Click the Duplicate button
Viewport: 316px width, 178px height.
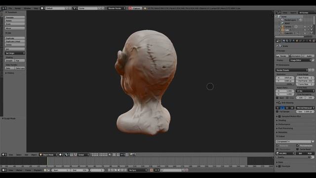(x=15, y=38)
